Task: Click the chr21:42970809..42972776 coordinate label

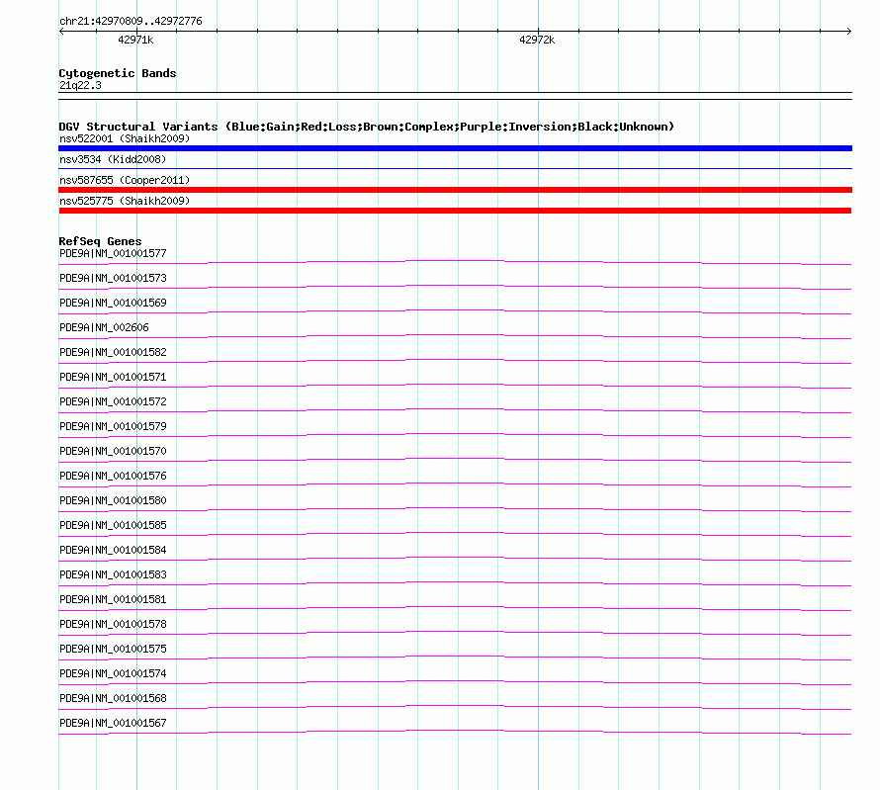Action: click(x=131, y=21)
